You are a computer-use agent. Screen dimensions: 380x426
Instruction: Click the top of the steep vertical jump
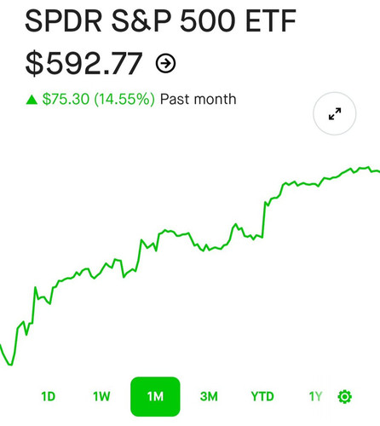[265, 203]
